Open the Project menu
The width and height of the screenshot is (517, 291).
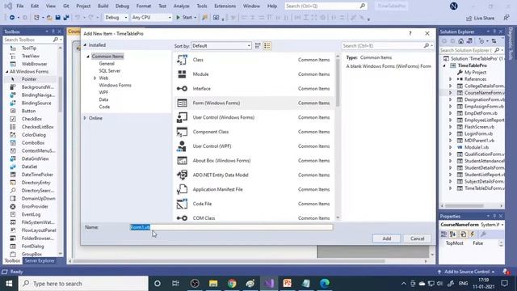83,6
